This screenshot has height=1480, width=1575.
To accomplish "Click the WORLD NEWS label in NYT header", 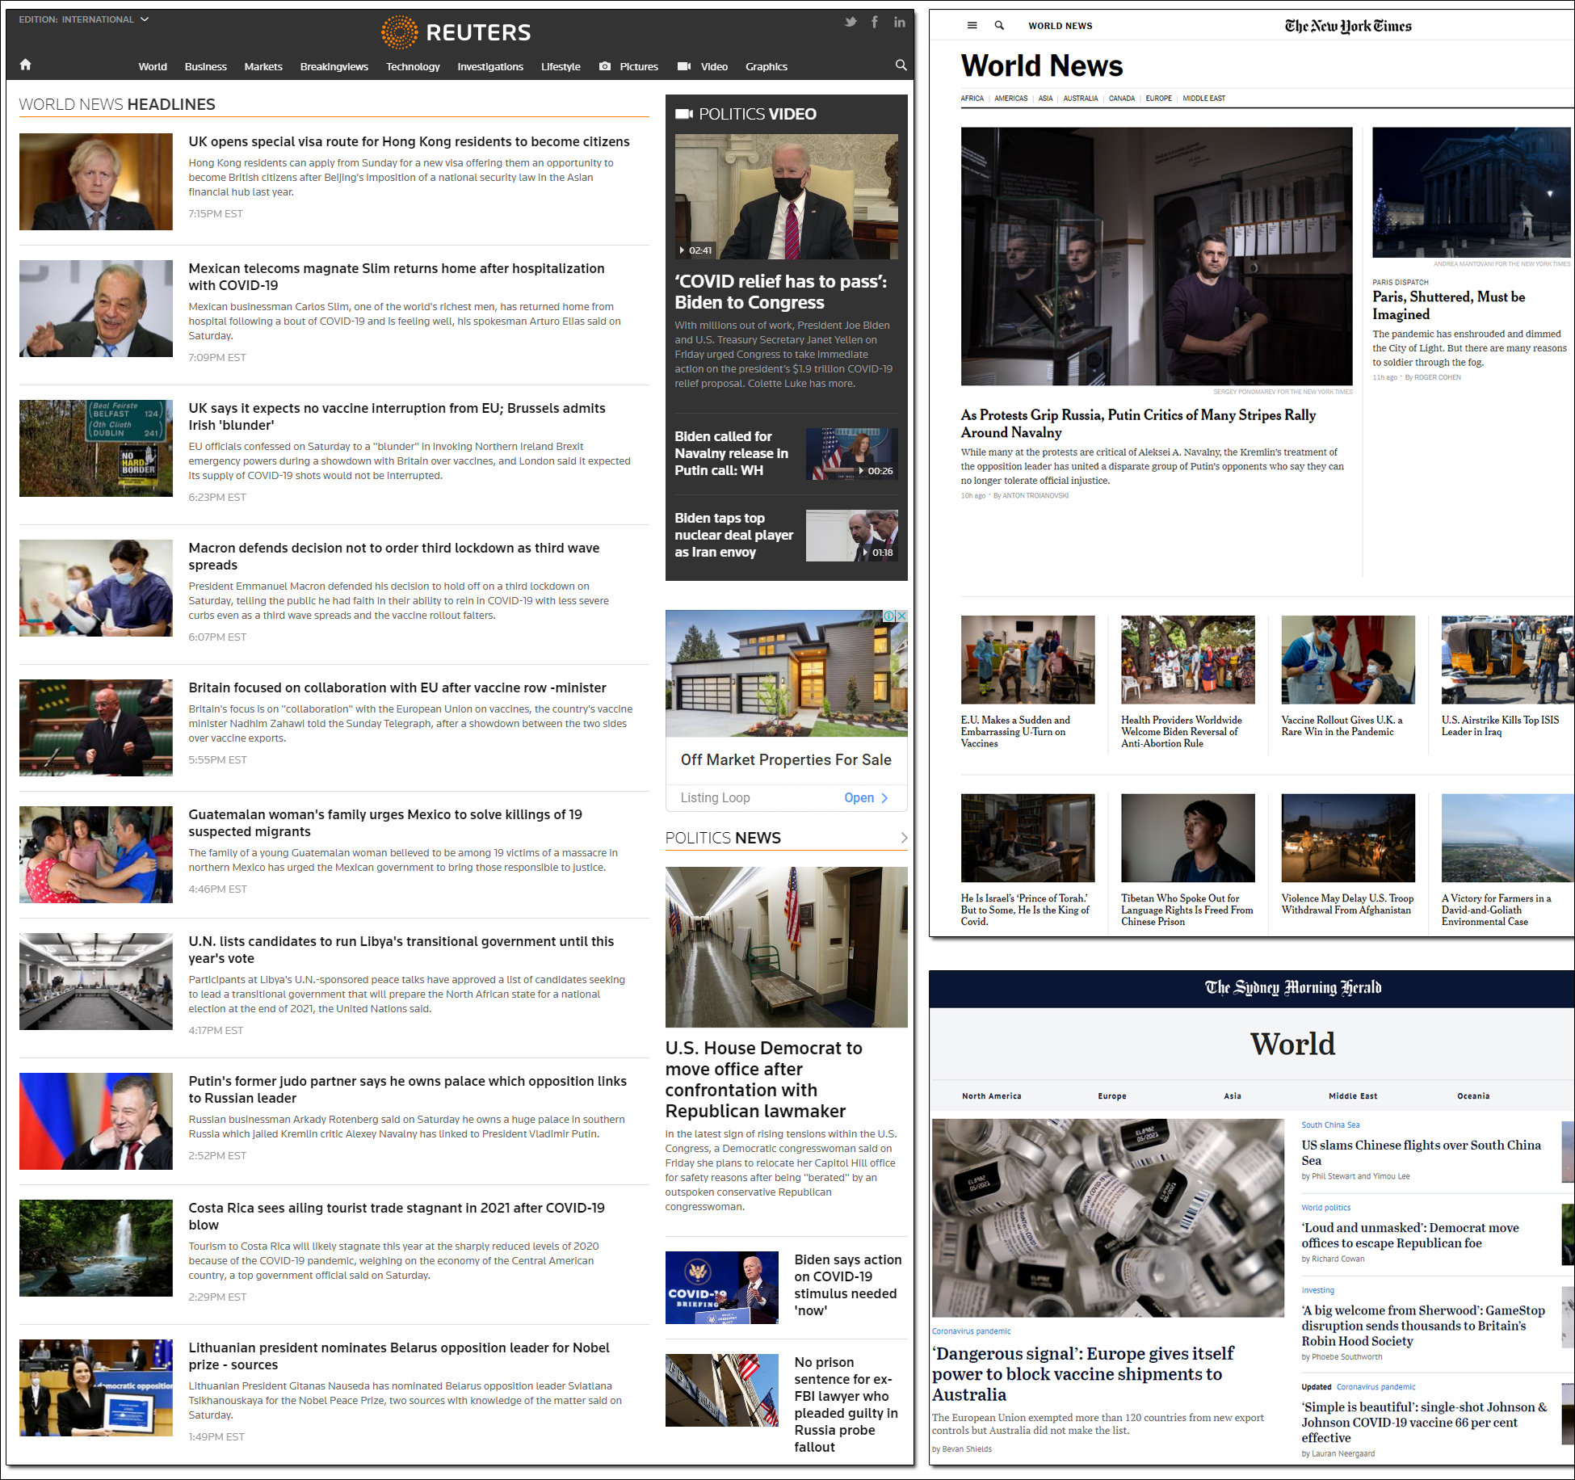I will click(1060, 26).
